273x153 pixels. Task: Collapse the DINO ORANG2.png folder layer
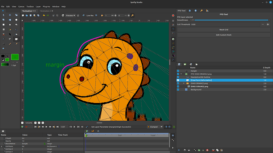[184, 84]
